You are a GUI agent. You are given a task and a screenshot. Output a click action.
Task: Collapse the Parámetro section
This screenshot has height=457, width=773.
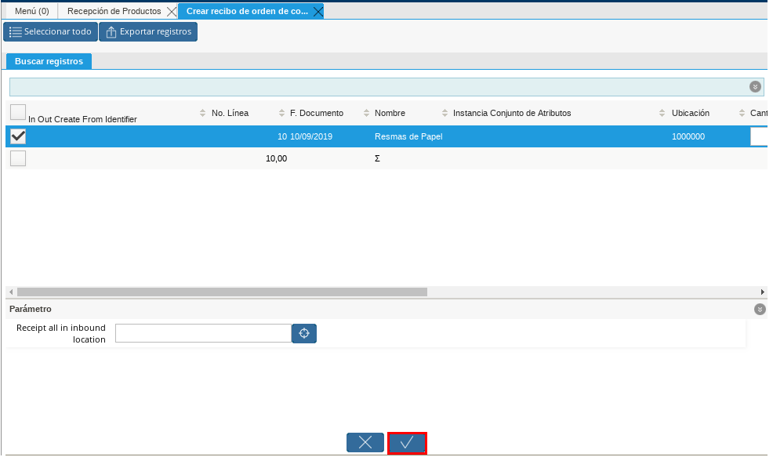(x=760, y=309)
